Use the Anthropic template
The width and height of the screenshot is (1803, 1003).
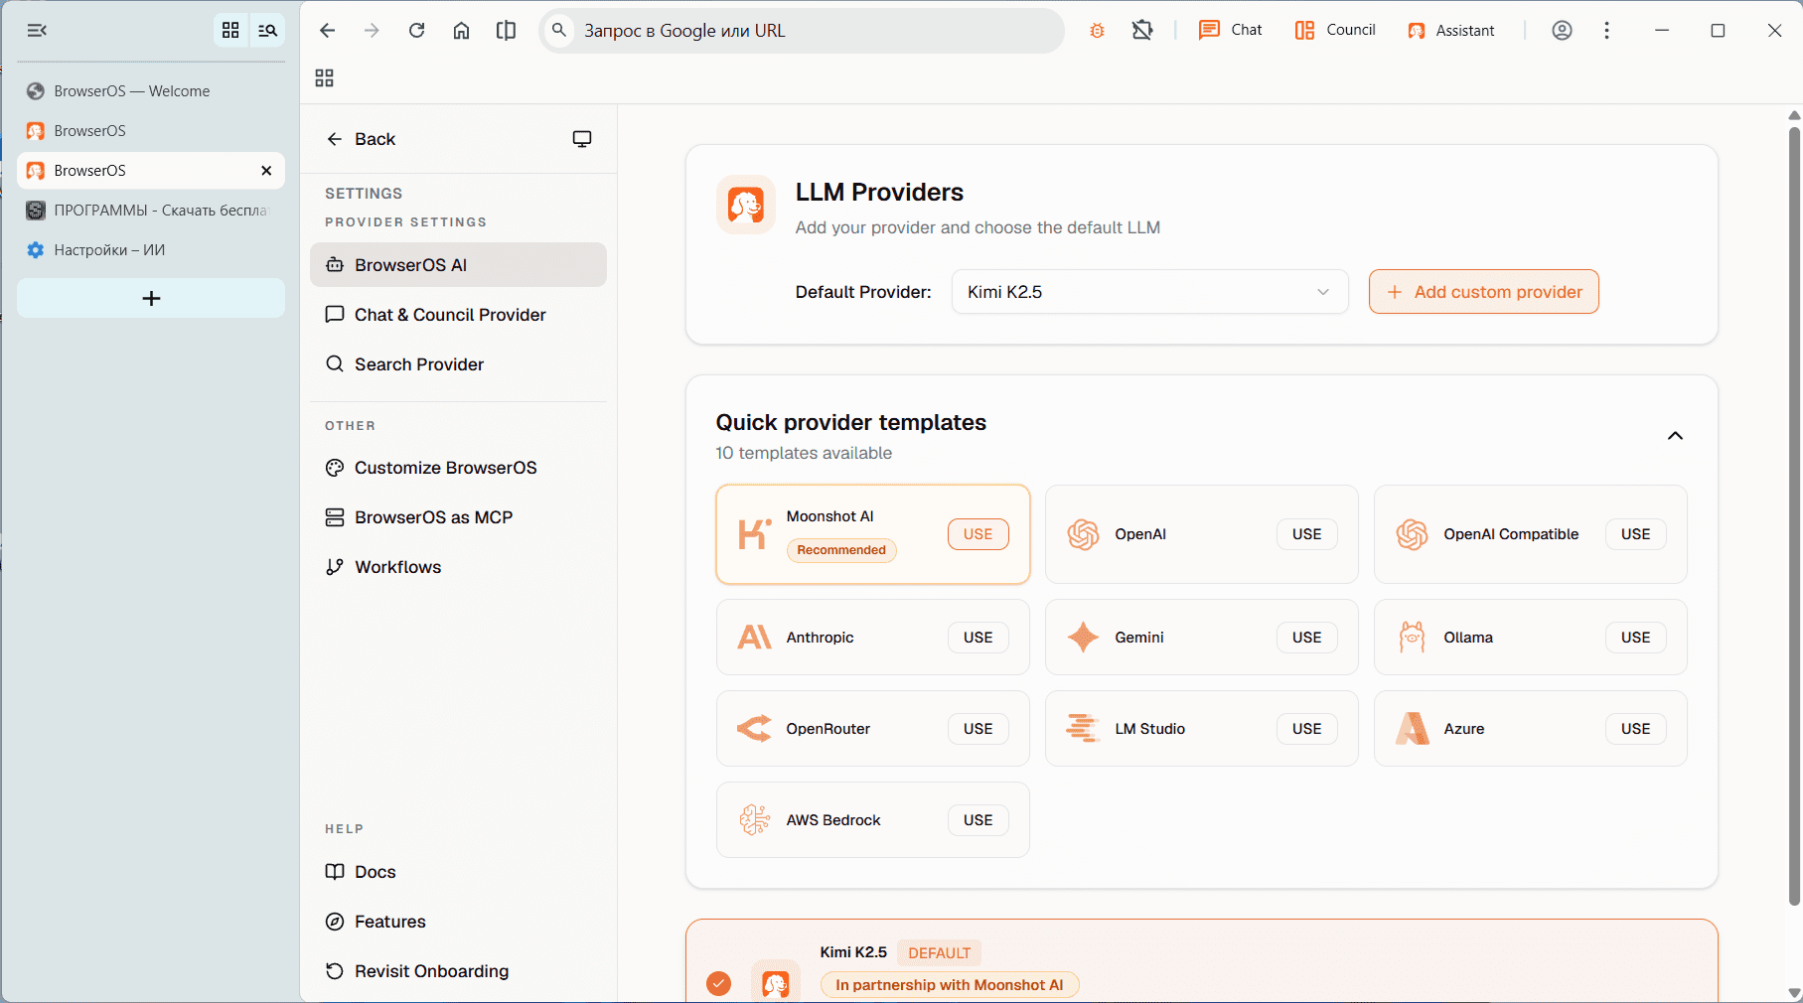pos(977,638)
